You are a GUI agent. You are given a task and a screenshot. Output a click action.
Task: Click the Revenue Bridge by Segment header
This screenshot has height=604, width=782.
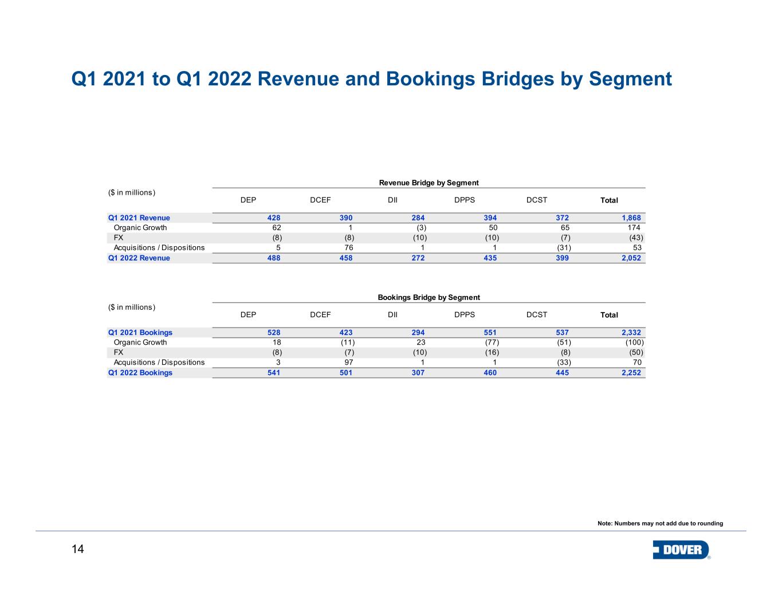point(429,183)
